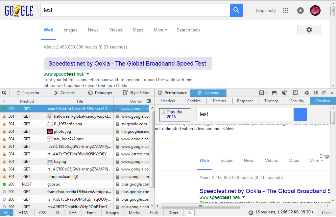Click the request list vertical scrollbar thumb
336x217 pixels.
click(152, 149)
